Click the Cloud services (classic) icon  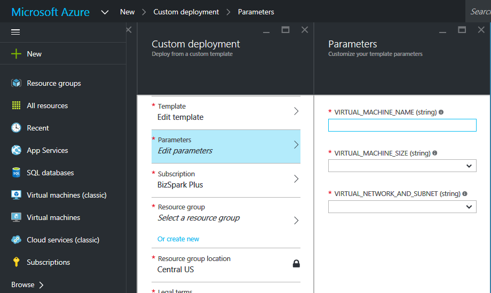click(x=17, y=240)
